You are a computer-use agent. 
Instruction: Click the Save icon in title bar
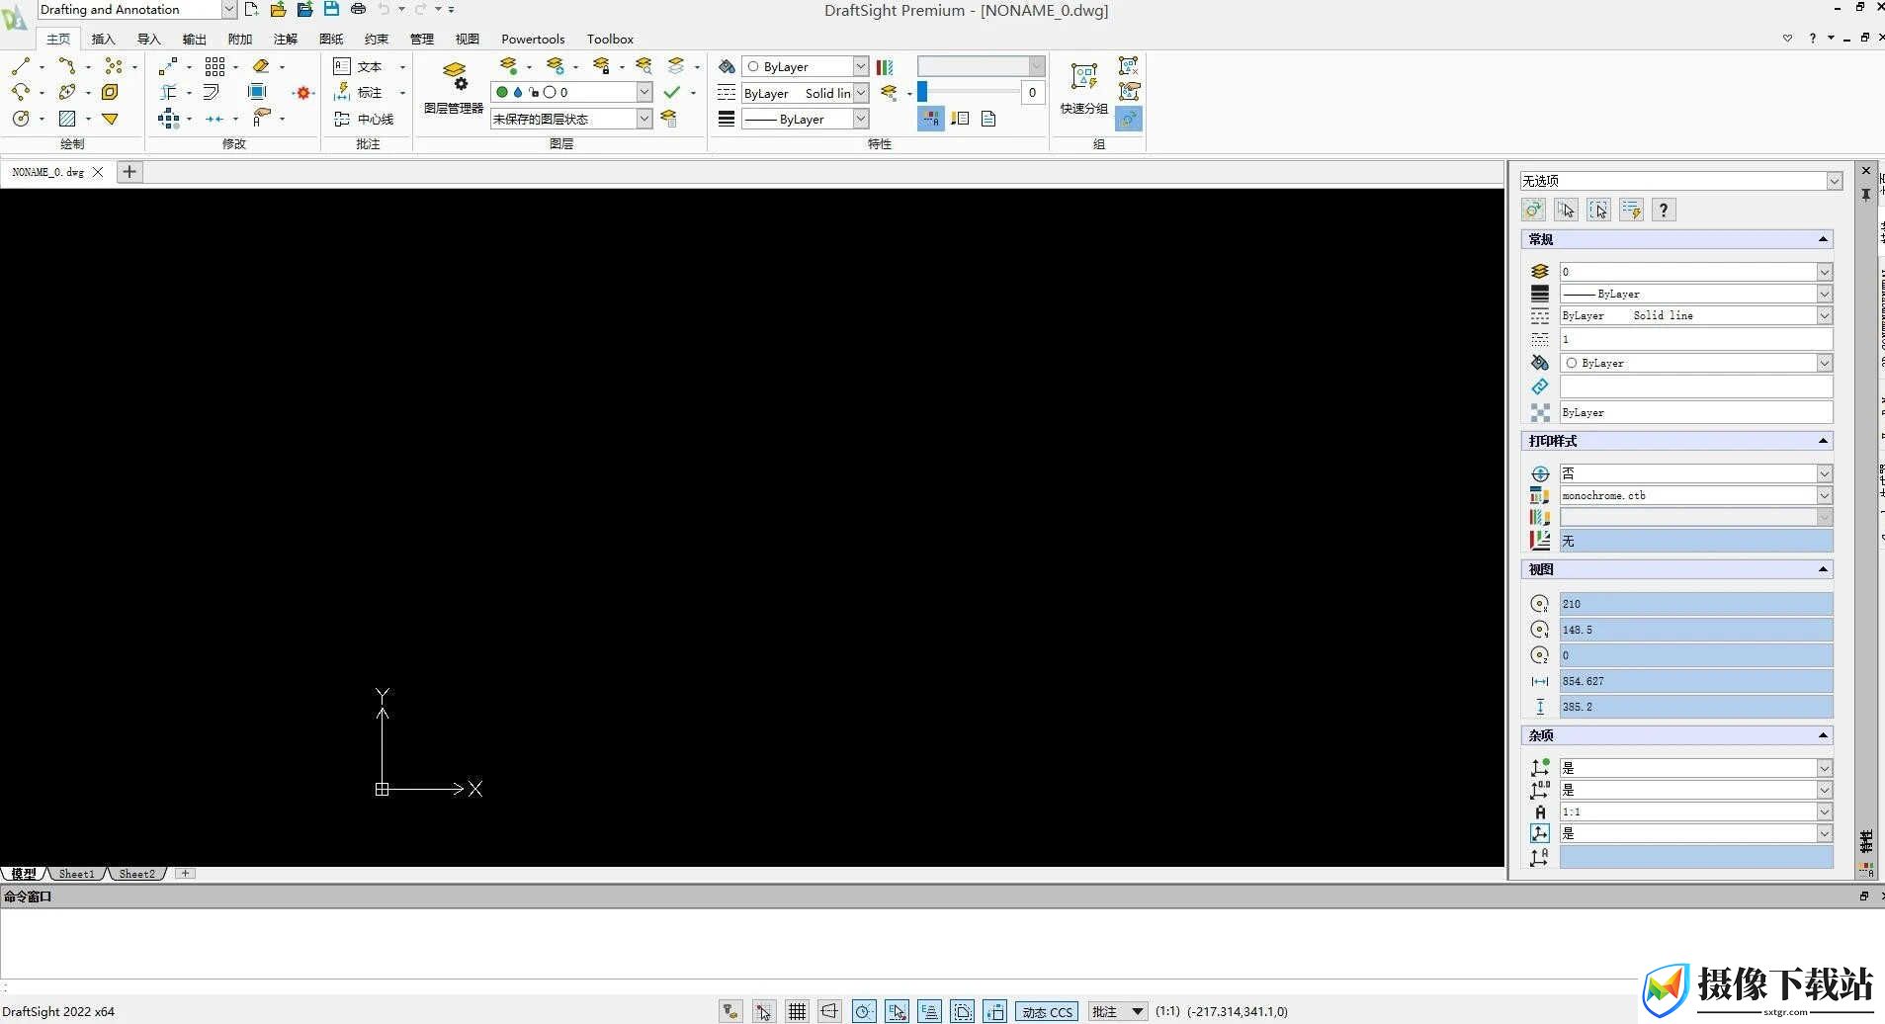point(331,9)
